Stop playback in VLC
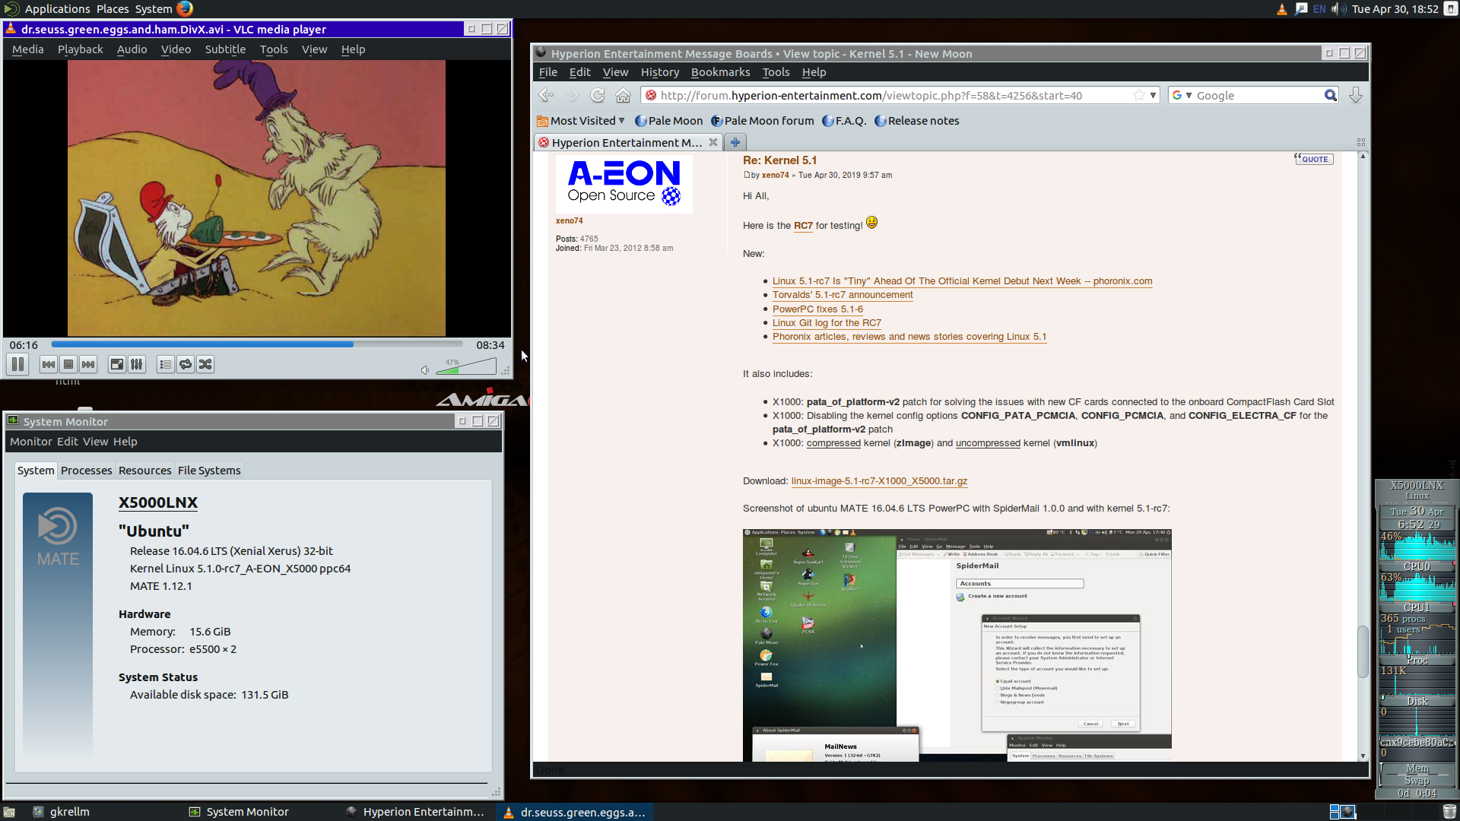Image resolution: width=1460 pixels, height=821 pixels. [x=68, y=365]
